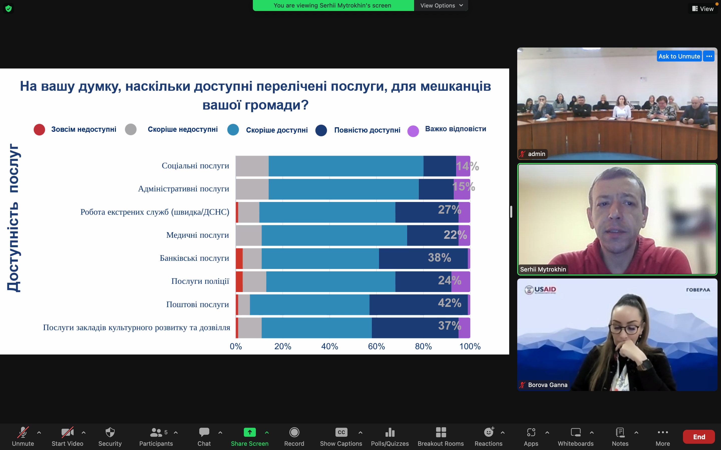Click the muted mic icon on Borova Ganna tile
This screenshot has height=450, width=721.
tap(522, 385)
